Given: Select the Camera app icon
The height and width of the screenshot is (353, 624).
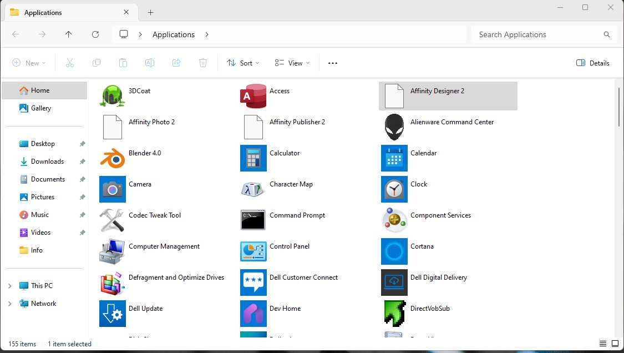Looking at the screenshot, I should tap(112, 189).
